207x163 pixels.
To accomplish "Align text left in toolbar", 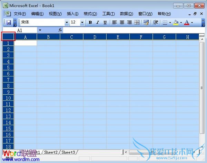I will point(115,22).
